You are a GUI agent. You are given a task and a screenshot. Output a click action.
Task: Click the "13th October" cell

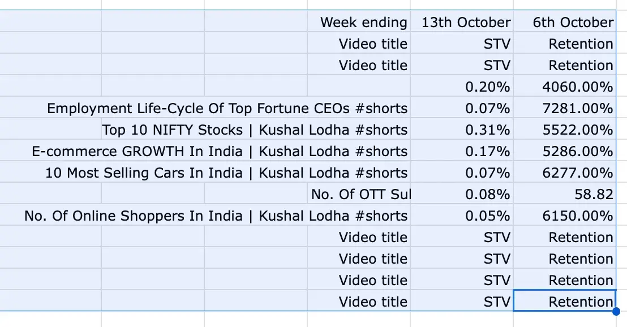tap(466, 23)
